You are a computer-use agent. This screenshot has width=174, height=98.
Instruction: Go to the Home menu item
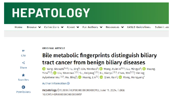coord(18,27)
